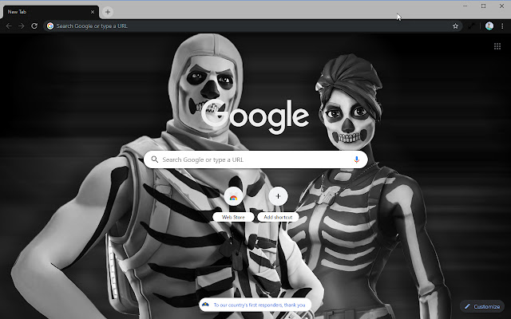Click the Add shortcut plus icon

[279, 196]
